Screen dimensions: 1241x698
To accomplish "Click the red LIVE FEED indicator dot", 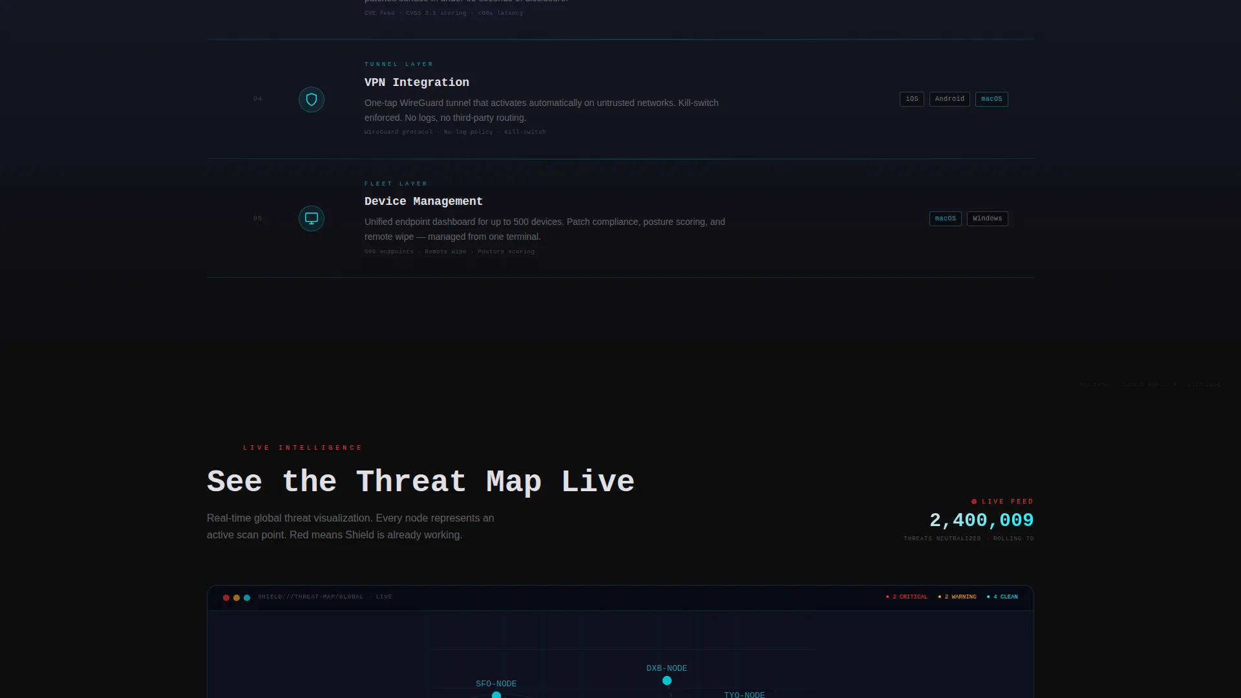I will tap(974, 502).
